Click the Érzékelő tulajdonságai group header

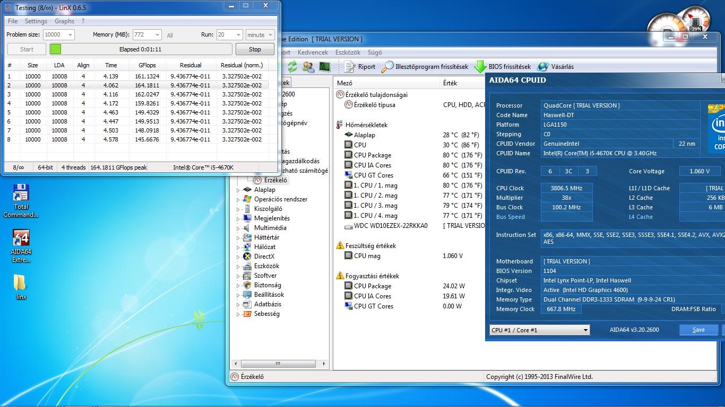372,95
